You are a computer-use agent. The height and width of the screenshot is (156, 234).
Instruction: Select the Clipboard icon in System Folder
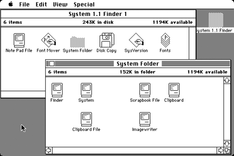point(174,90)
